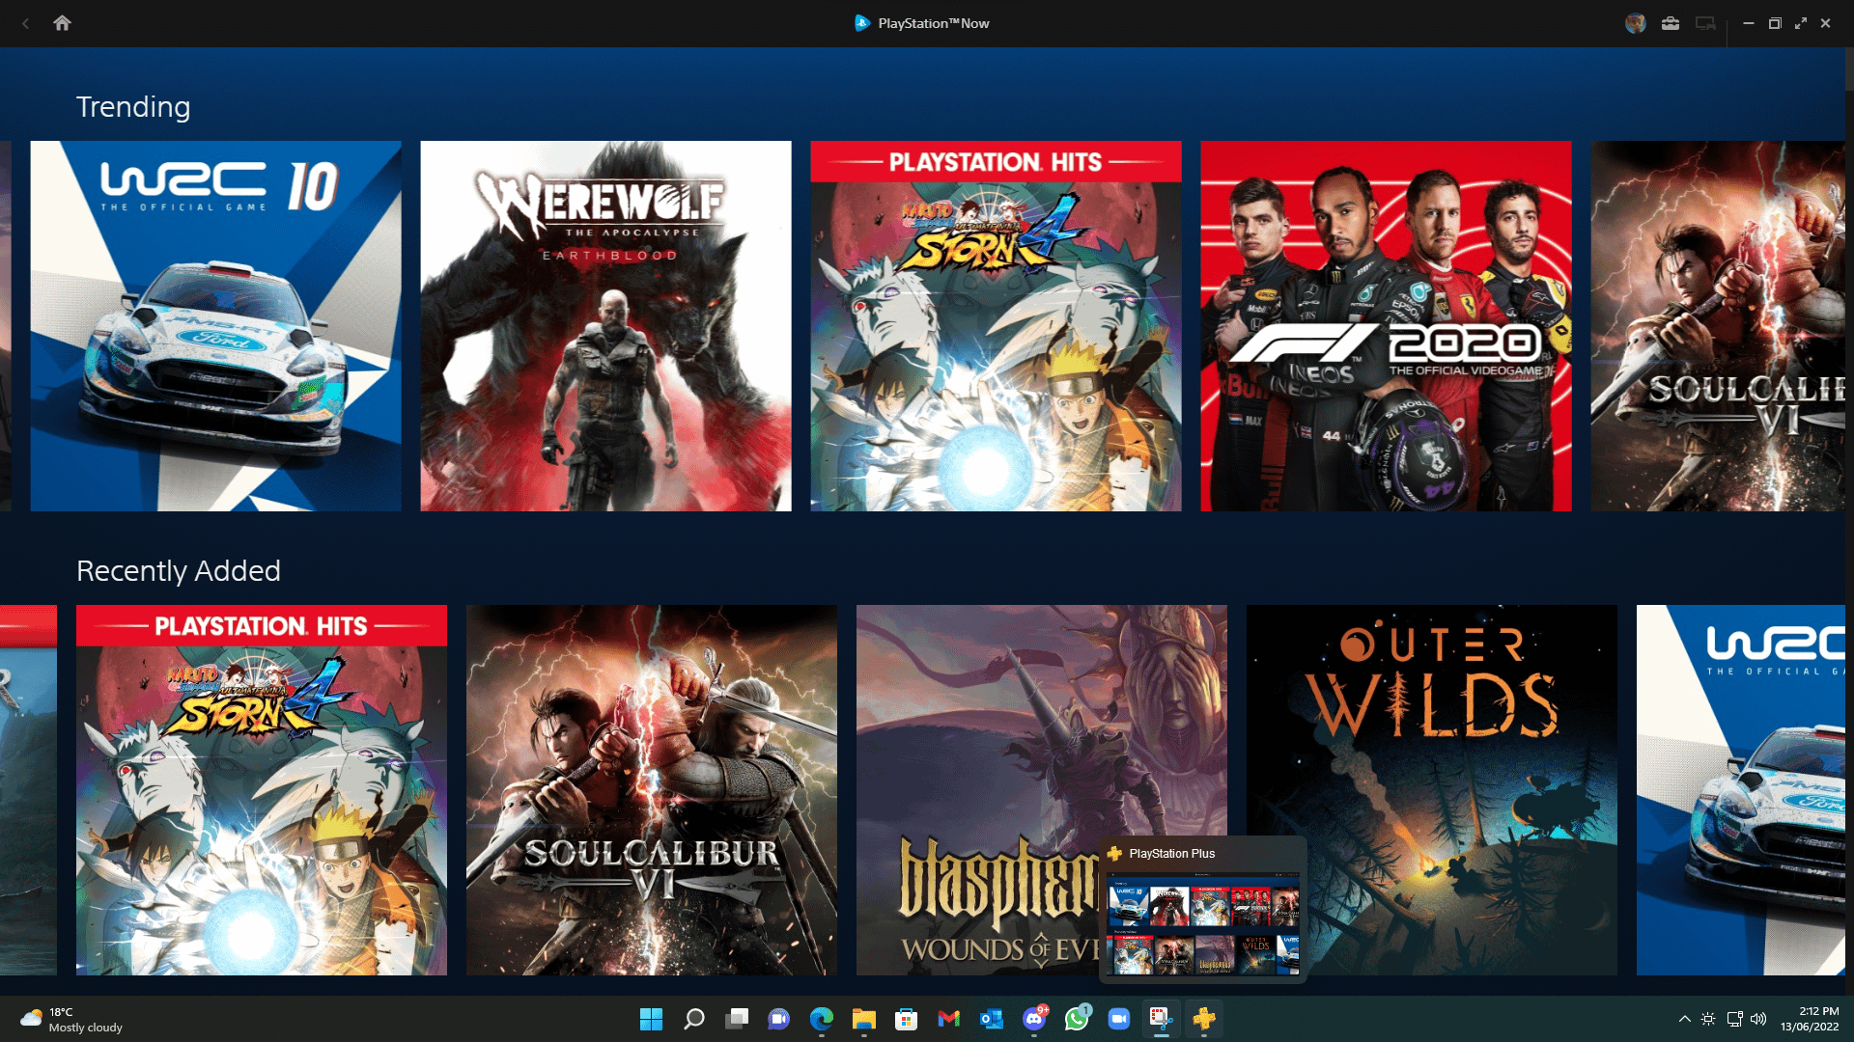Open Outlook from the taskbar
This screenshot has width=1854, height=1042.
991,1019
